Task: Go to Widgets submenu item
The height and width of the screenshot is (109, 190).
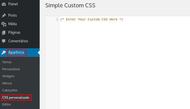Action: pos(8,76)
